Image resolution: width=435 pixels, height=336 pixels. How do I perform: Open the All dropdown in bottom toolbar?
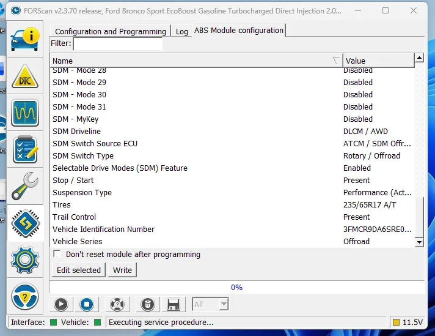[x=210, y=304]
